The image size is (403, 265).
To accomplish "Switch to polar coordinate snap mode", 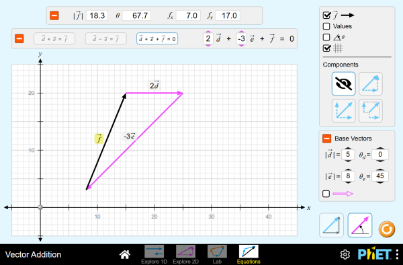I will [x=360, y=225].
